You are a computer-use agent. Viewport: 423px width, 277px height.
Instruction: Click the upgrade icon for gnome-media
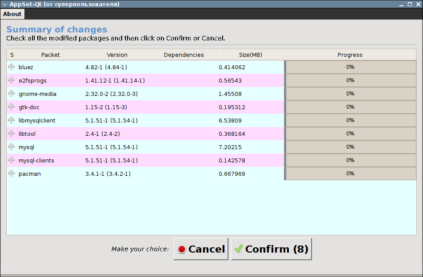coord(12,94)
